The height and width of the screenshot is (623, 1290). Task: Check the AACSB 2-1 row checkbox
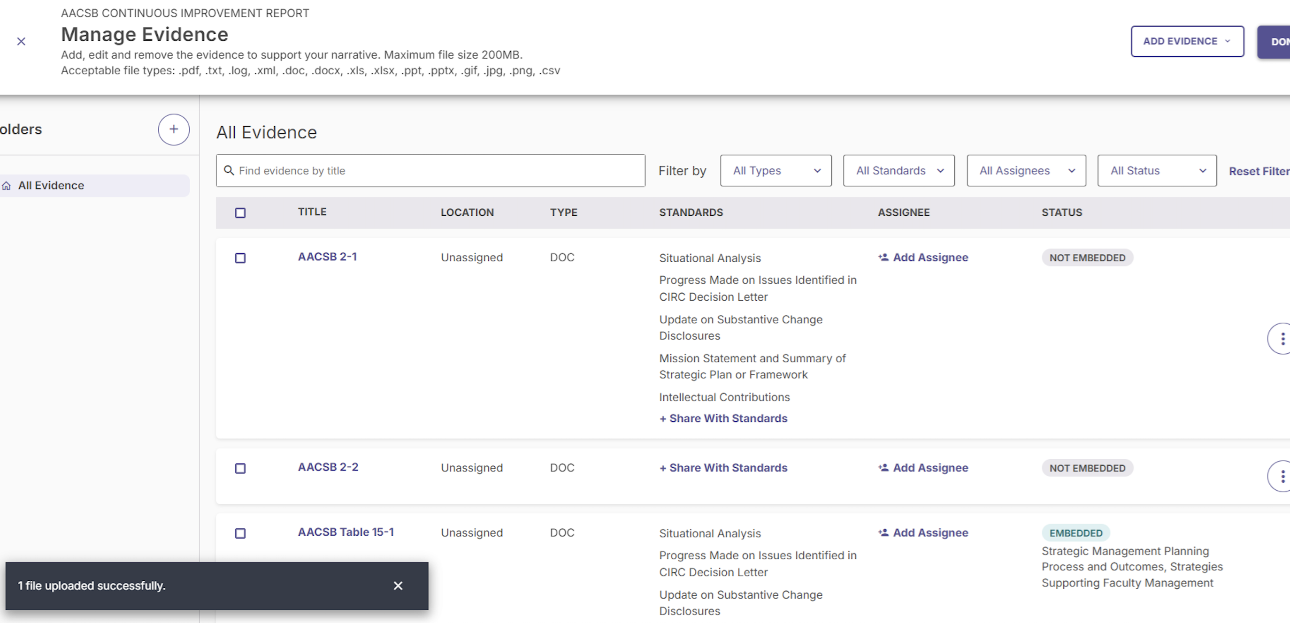[x=240, y=258]
